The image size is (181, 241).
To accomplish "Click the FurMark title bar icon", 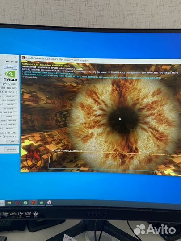I will pyautogui.click(x=23, y=58).
